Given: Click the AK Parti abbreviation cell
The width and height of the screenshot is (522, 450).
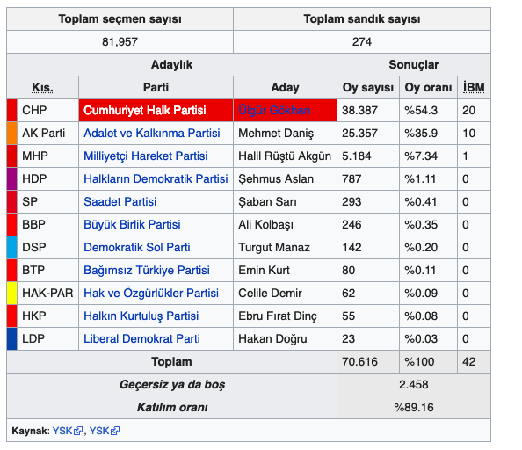Looking at the screenshot, I should tap(47, 133).
